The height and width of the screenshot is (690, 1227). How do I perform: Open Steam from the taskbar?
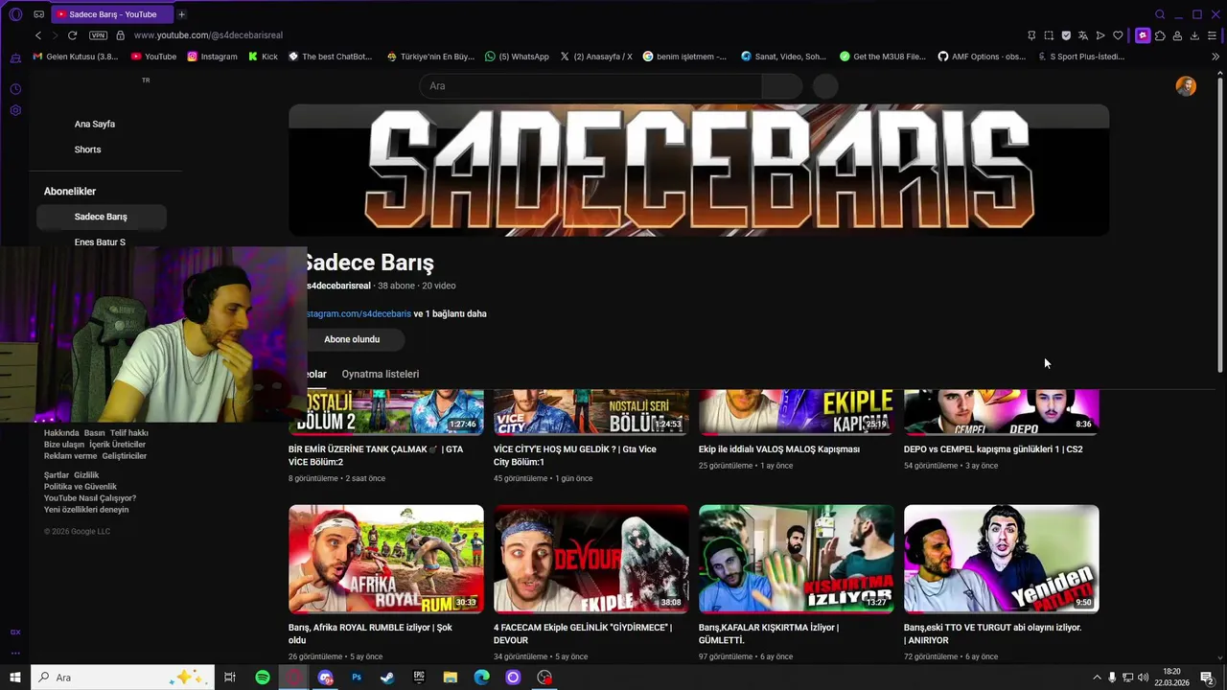click(x=387, y=678)
